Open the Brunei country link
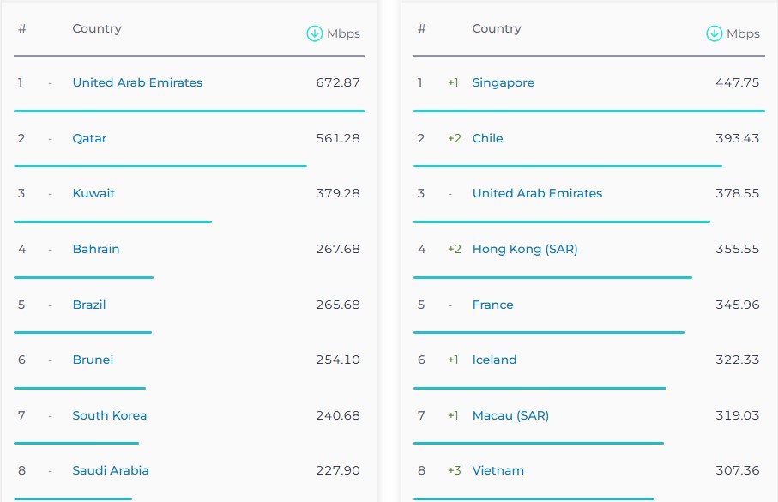The image size is (778, 502). (x=93, y=360)
